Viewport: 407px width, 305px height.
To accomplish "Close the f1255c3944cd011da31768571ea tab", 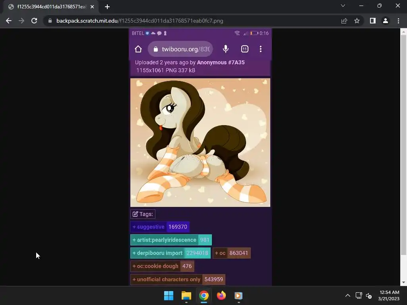I will pyautogui.click(x=92, y=7).
